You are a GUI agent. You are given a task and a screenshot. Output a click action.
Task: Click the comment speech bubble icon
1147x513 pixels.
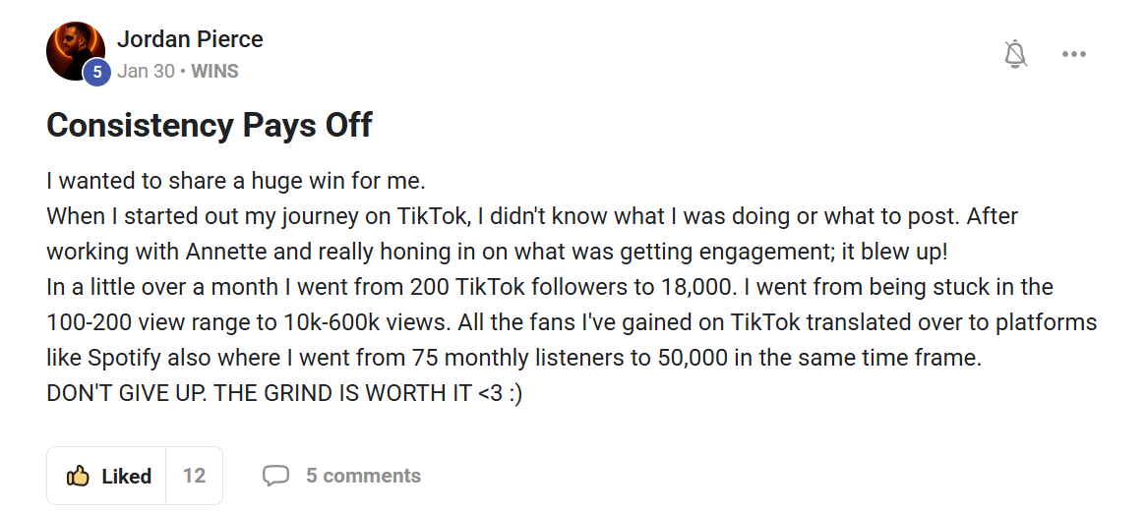click(x=275, y=477)
